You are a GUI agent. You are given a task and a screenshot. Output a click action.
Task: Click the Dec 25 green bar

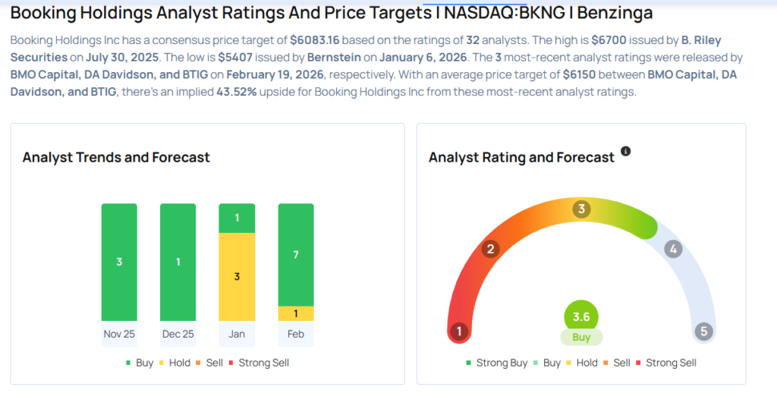tap(178, 262)
